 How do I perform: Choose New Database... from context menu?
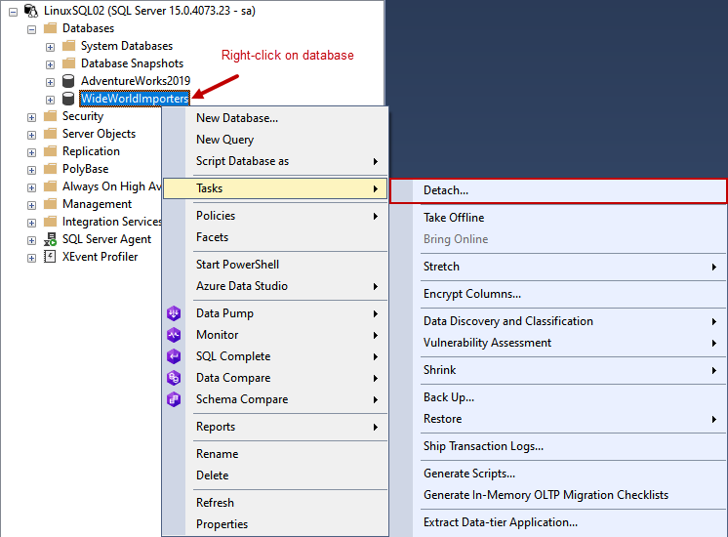coord(275,118)
